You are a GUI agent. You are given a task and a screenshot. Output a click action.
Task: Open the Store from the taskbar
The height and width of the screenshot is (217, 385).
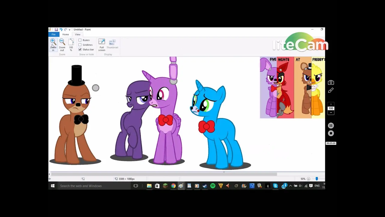(x=157, y=186)
